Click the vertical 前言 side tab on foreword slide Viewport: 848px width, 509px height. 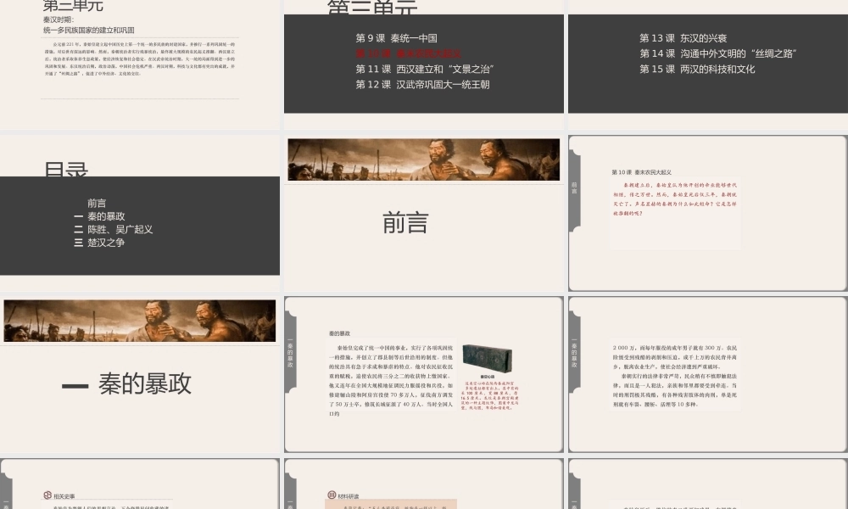point(574,188)
